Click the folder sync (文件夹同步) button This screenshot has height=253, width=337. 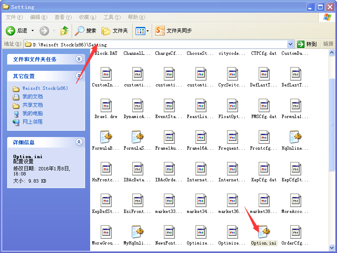click(x=173, y=31)
